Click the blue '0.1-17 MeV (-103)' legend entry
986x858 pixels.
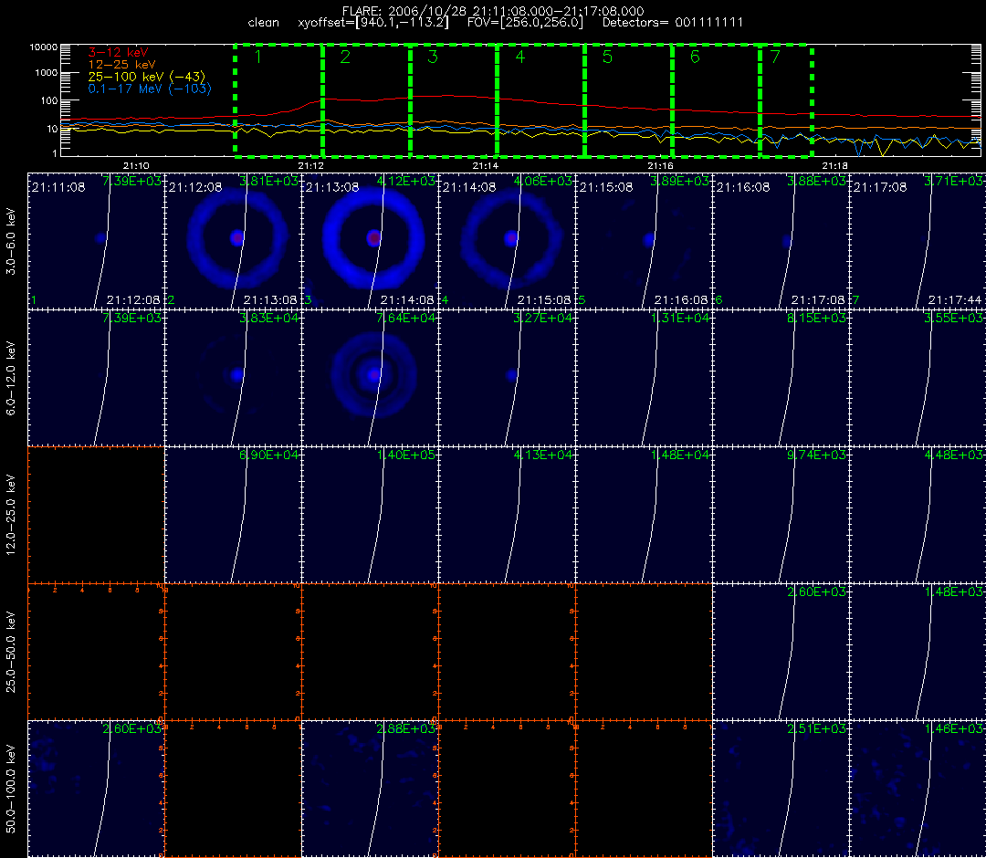tap(150, 89)
